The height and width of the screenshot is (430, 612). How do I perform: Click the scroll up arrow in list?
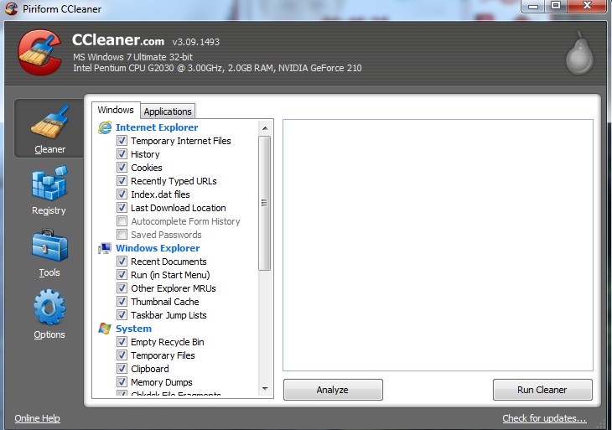pos(265,128)
